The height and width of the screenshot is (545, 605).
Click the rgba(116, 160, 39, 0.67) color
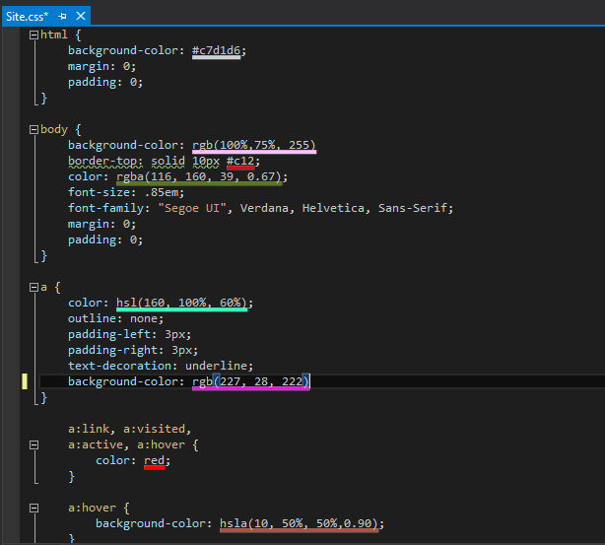[200, 176]
